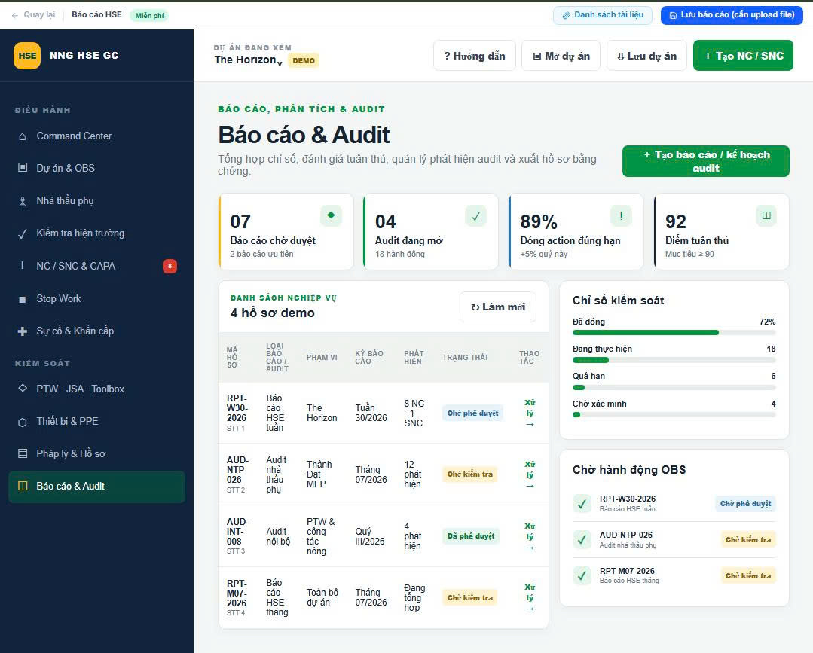Go back with the Quay lại arrow
This screenshot has width=813, height=653.
click(33, 14)
